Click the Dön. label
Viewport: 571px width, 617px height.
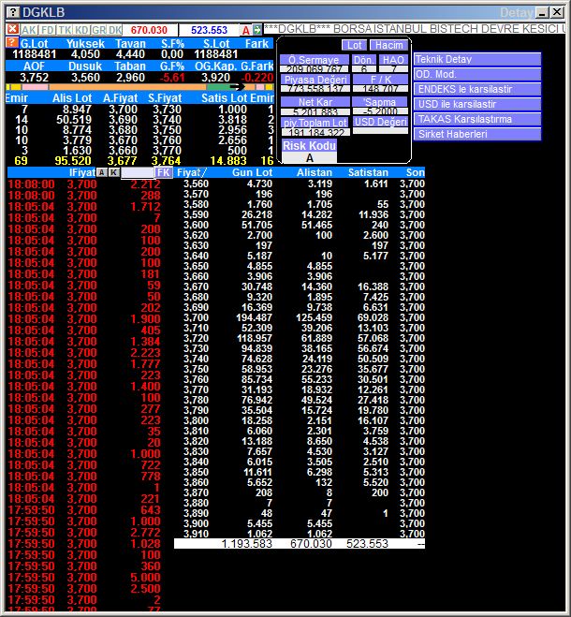click(363, 60)
